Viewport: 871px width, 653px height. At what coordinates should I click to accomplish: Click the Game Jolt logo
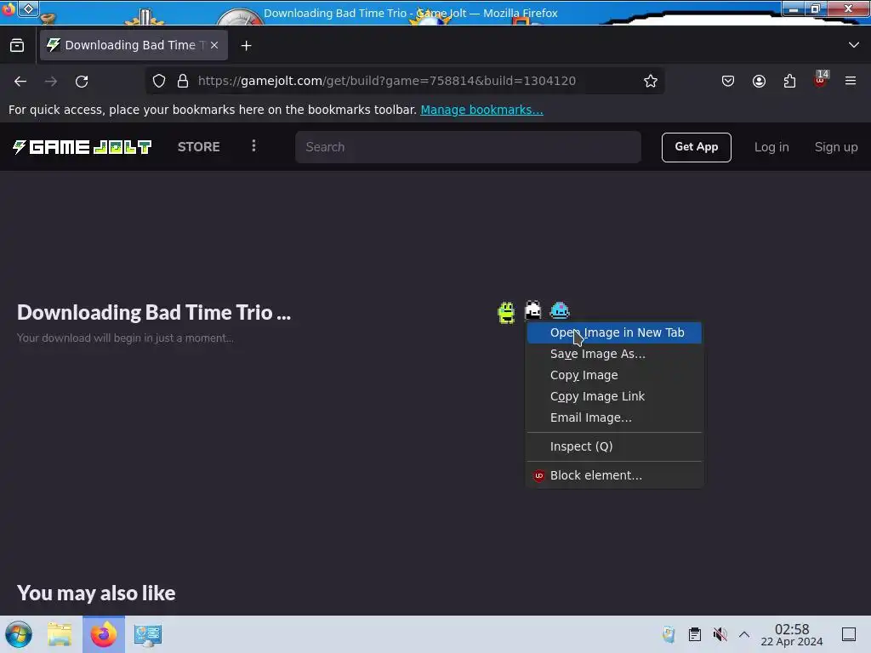[x=83, y=147]
